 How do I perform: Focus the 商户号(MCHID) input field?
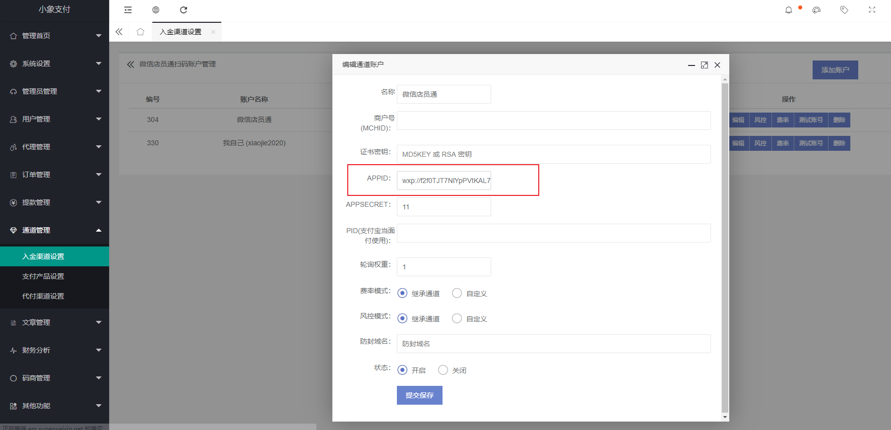pyautogui.click(x=554, y=121)
